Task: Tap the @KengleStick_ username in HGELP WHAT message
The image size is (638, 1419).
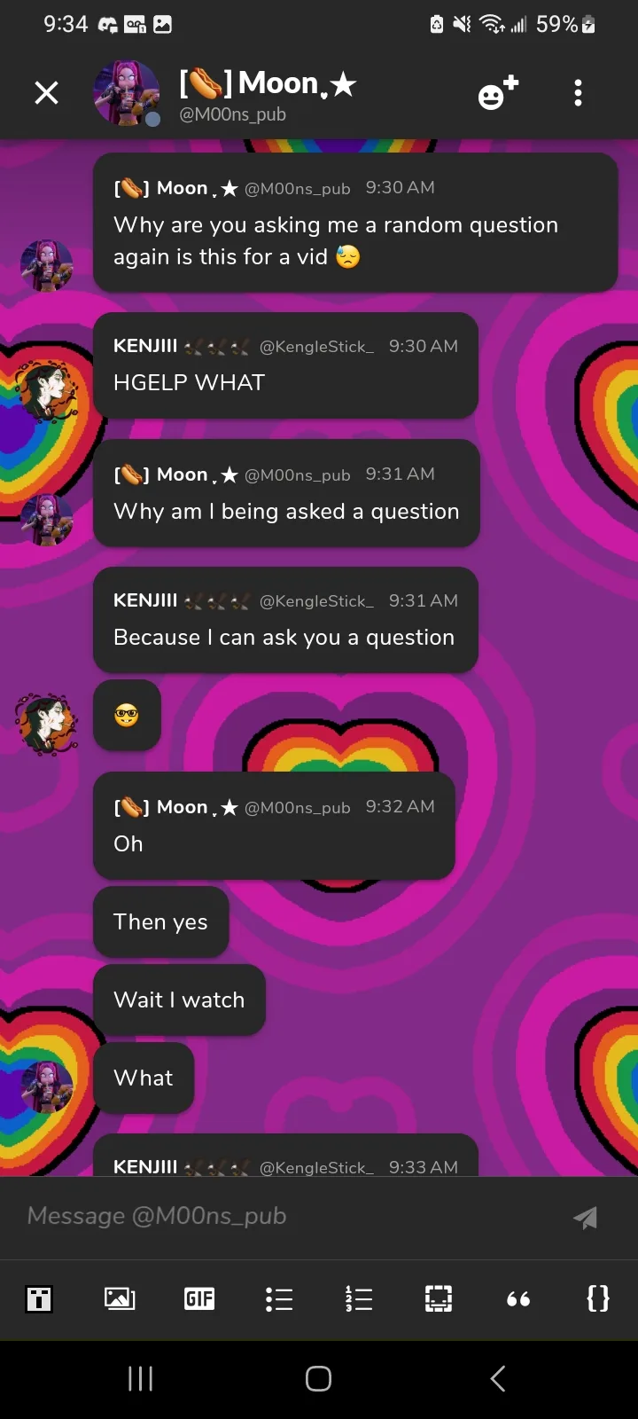Action: tap(316, 347)
